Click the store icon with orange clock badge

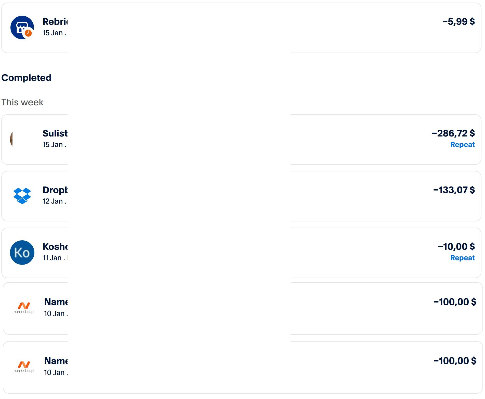tap(22, 28)
